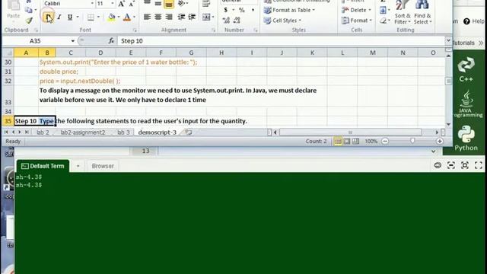This screenshot has height=274, width=487.
Task: Decrease font size with Shrink Font
Action: click(x=132, y=4)
